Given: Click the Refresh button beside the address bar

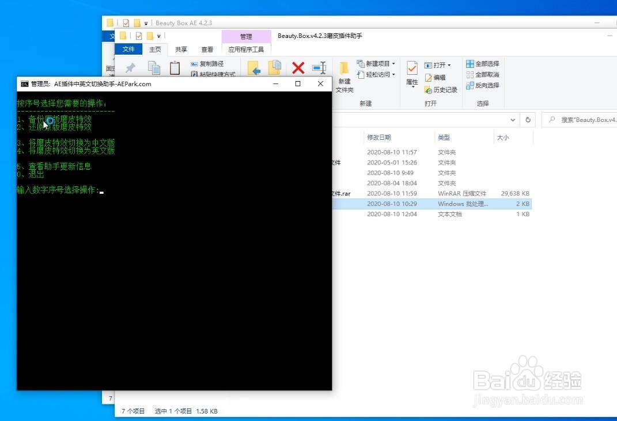Looking at the screenshot, I should (x=528, y=120).
